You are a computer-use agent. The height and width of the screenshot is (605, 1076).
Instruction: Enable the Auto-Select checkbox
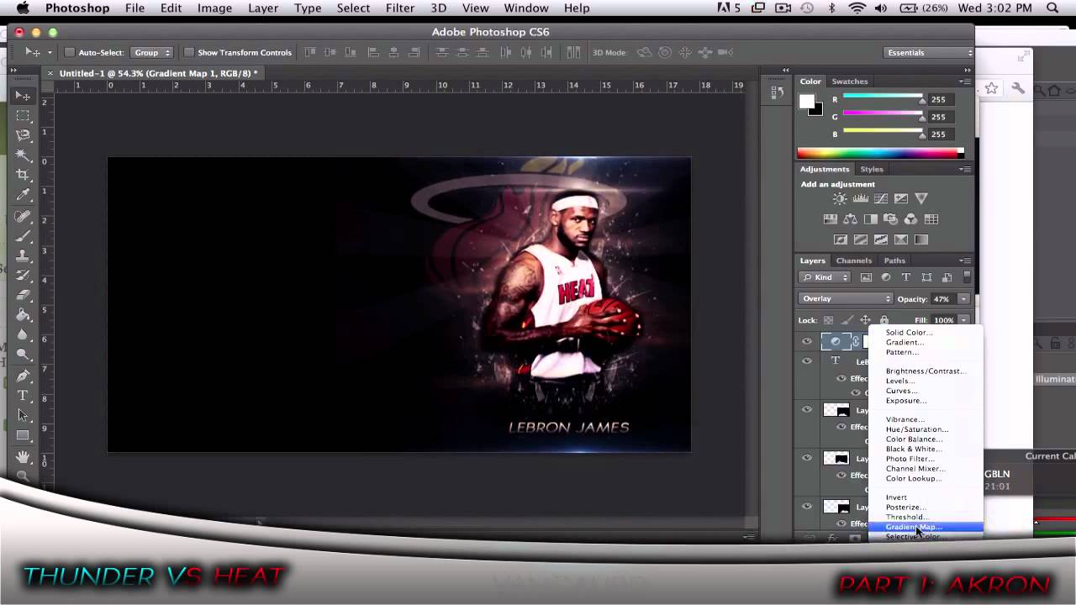(x=70, y=52)
